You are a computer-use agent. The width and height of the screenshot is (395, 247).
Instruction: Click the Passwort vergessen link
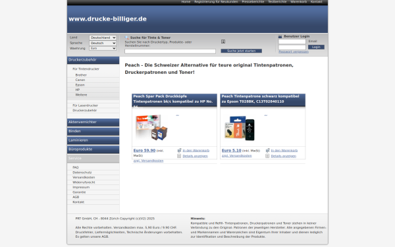pyautogui.click(x=294, y=51)
